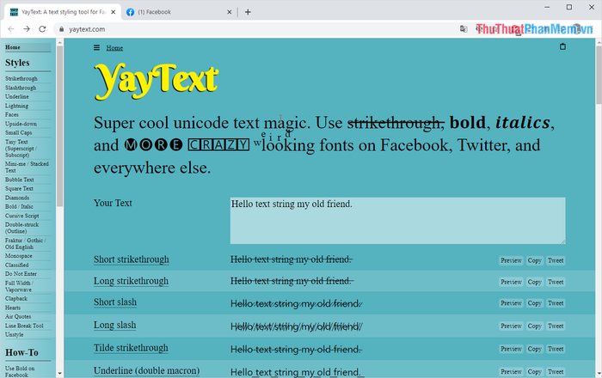The image size is (602, 378).
Task: Open Line Break Tool link
Action: point(24,326)
